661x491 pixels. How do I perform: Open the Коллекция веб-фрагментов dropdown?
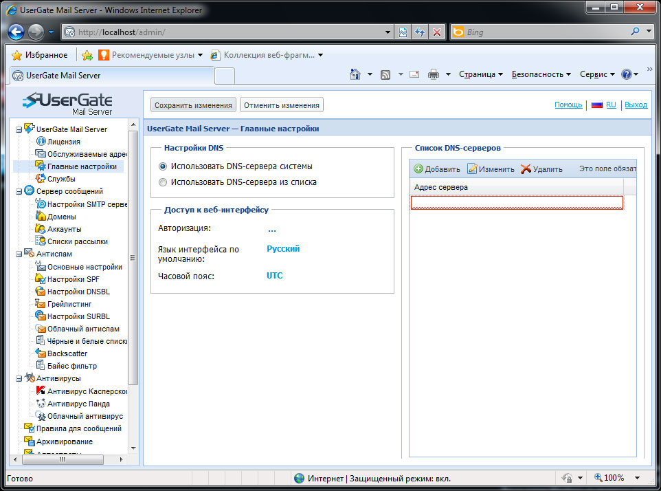320,55
